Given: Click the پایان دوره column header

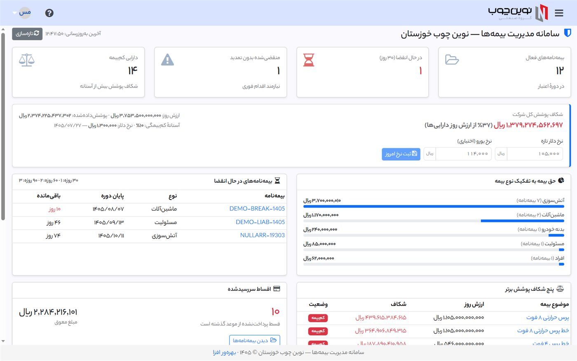Looking at the screenshot, I should (113, 196).
